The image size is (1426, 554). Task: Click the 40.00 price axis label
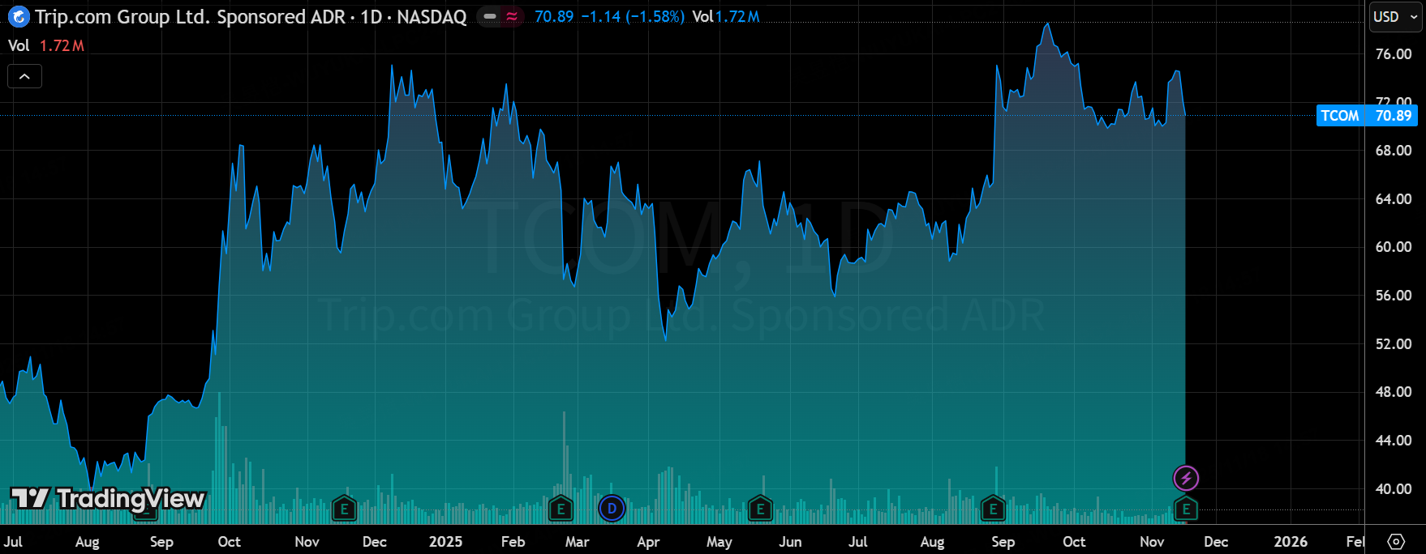click(1394, 489)
